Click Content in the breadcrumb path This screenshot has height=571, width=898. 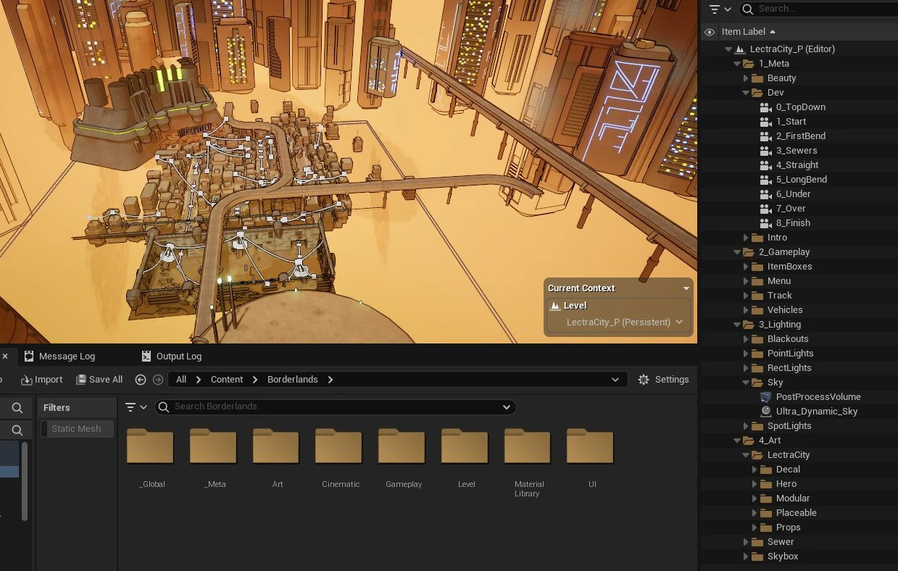(x=227, y=380)
